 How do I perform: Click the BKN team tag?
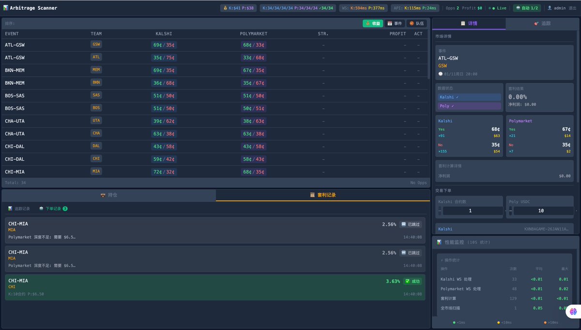96,82
